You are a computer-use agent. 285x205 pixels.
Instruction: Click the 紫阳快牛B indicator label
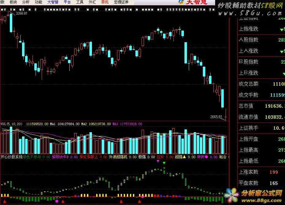click(x=60, y=157)
